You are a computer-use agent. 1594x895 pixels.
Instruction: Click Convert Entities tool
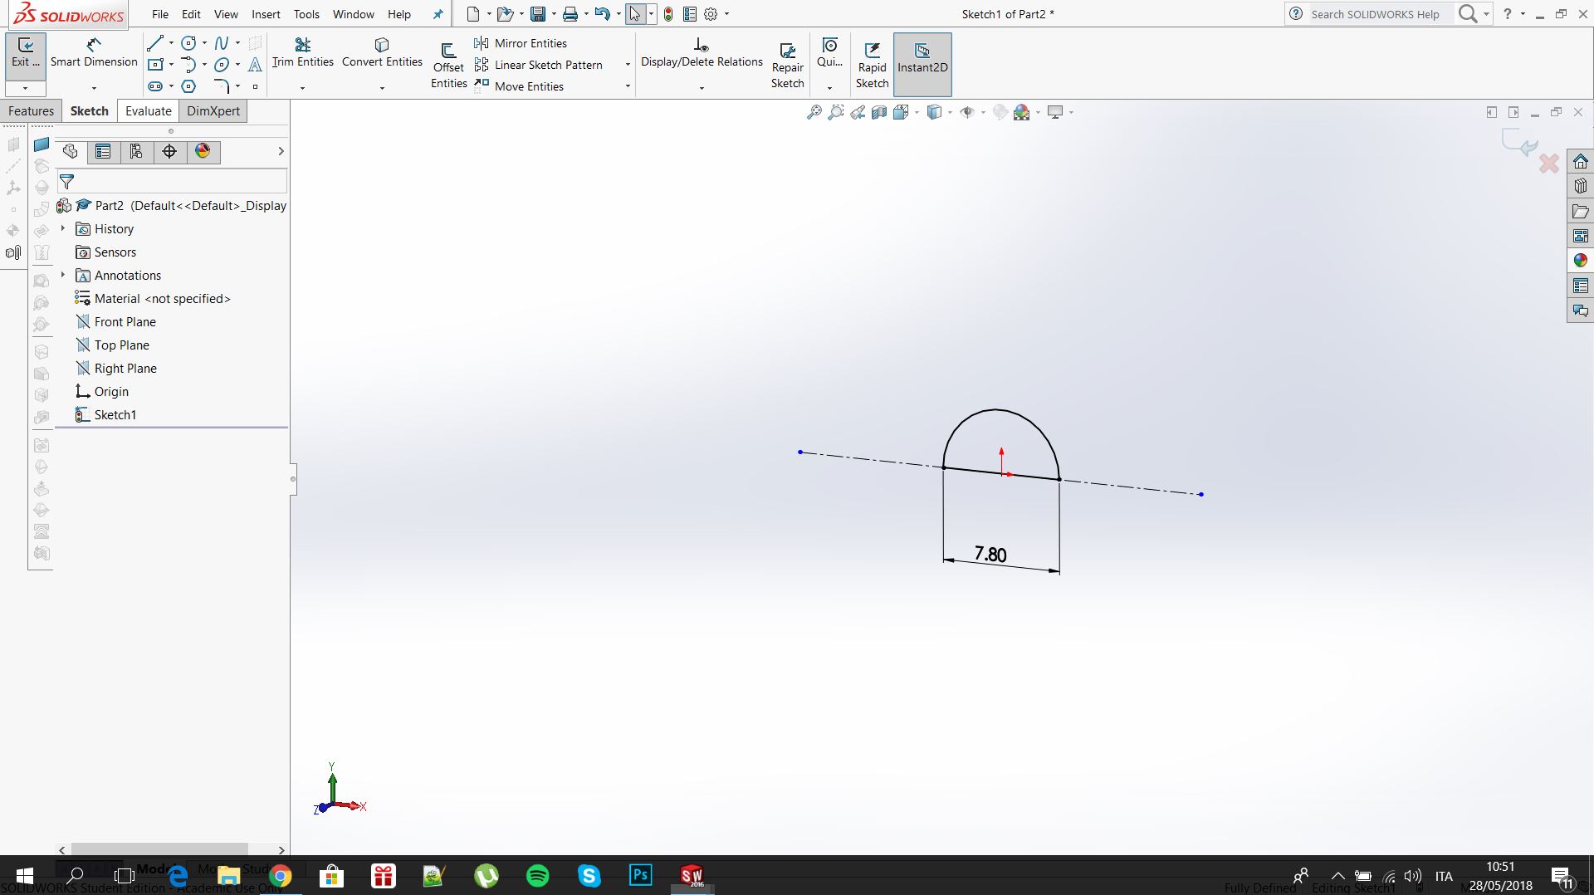point(382,53)
